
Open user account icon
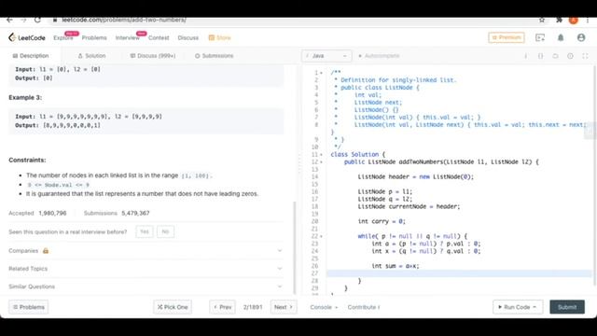pyautogui.click(x=581, y=37)
